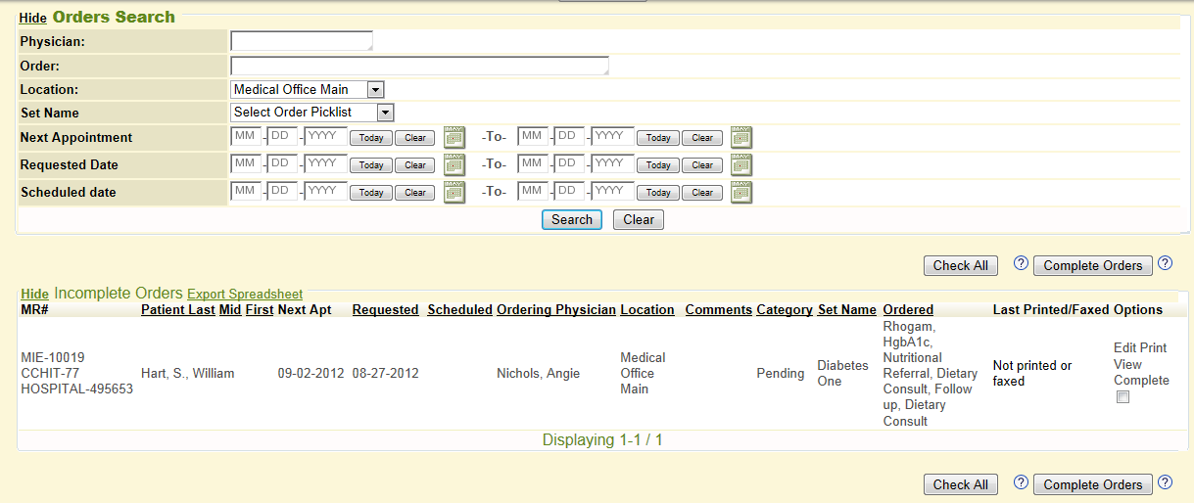Click top Check All button
Image resolution: width=1194 pixels, height=503 pixels.
coord(960,266)
